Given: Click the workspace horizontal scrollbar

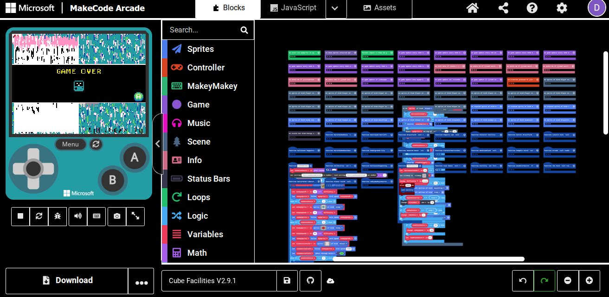Looking at the screenshot, I should pos(429,259).
